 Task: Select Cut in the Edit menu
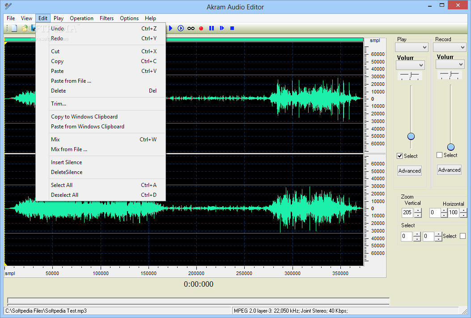[101, 51]
